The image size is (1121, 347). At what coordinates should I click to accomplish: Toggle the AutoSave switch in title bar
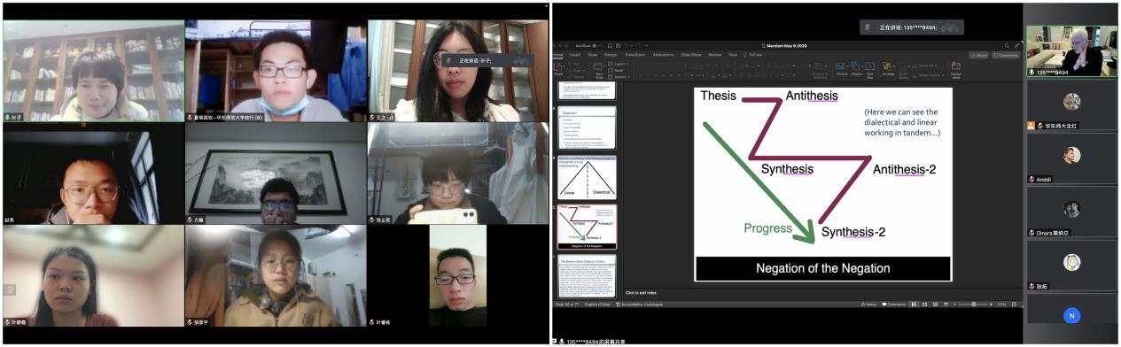coord(596,45)
